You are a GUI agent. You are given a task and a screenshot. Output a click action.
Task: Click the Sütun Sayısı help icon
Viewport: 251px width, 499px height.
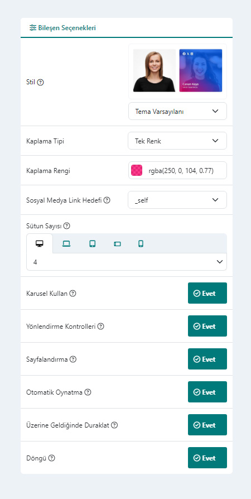coord(66,226)
